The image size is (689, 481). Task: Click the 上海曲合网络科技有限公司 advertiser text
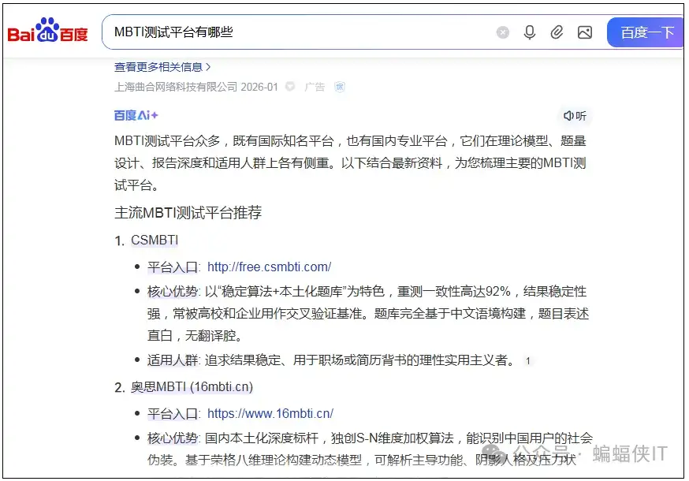pyautogui.click(x=176, y=87)
